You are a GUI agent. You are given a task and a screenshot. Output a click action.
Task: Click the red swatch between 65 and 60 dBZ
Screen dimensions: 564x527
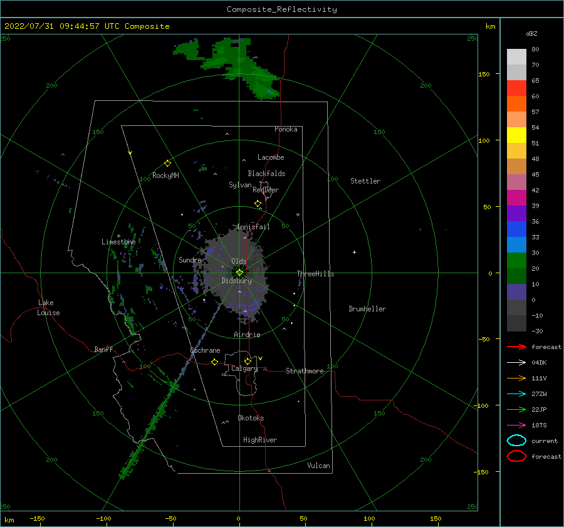(516, 88)
